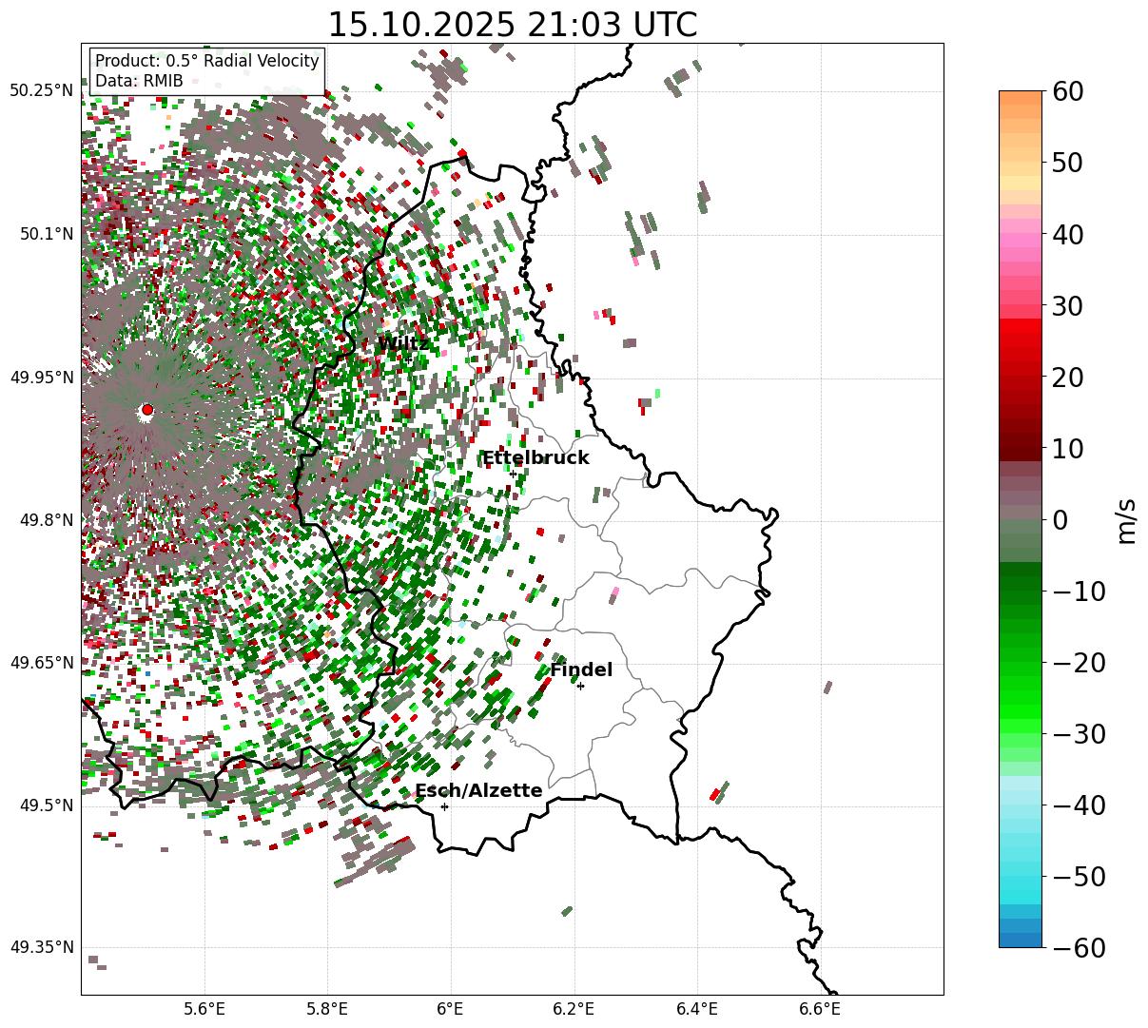The height and width of the screenshot is (1028, 1148).
Task: Click the colorbar at the -60 m/s blue band
Action: 1021,940
